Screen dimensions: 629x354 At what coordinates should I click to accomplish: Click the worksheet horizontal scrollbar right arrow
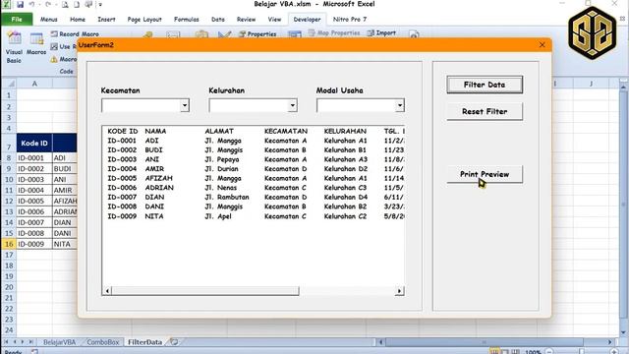pyautogui.click(x=609, y=342)
